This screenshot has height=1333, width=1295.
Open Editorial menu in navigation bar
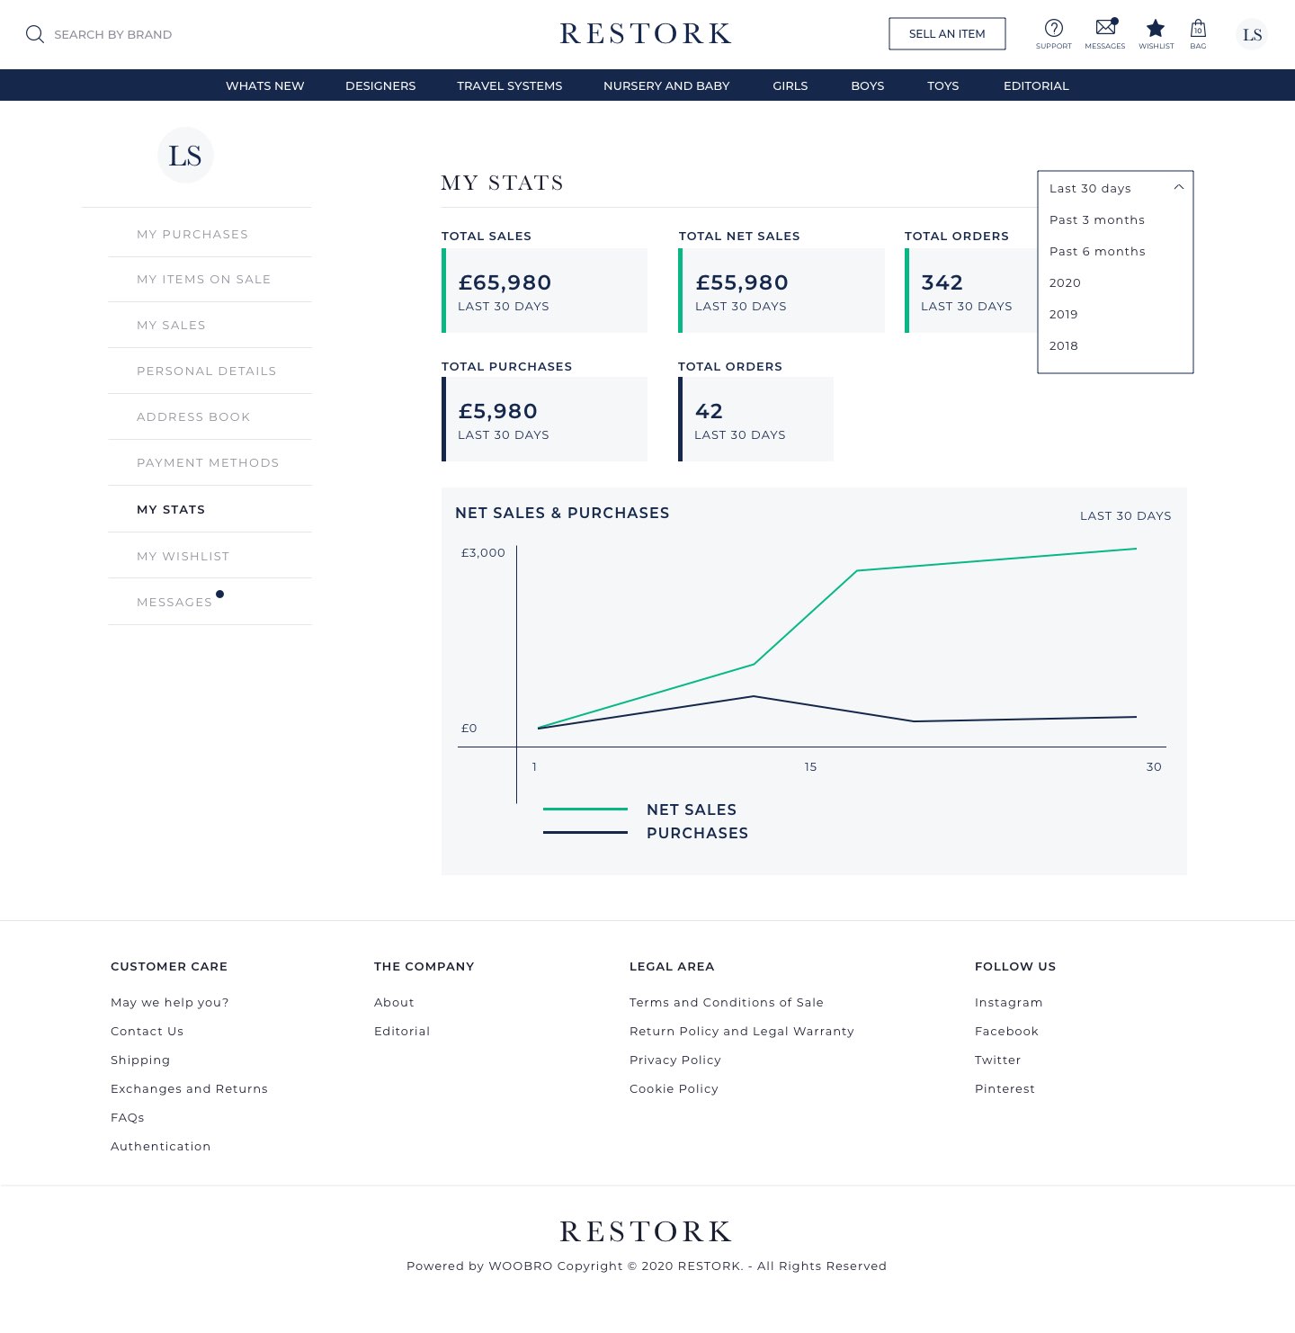1036,85
